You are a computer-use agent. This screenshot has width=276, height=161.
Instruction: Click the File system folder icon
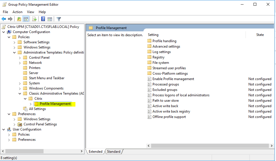[149, 62]
